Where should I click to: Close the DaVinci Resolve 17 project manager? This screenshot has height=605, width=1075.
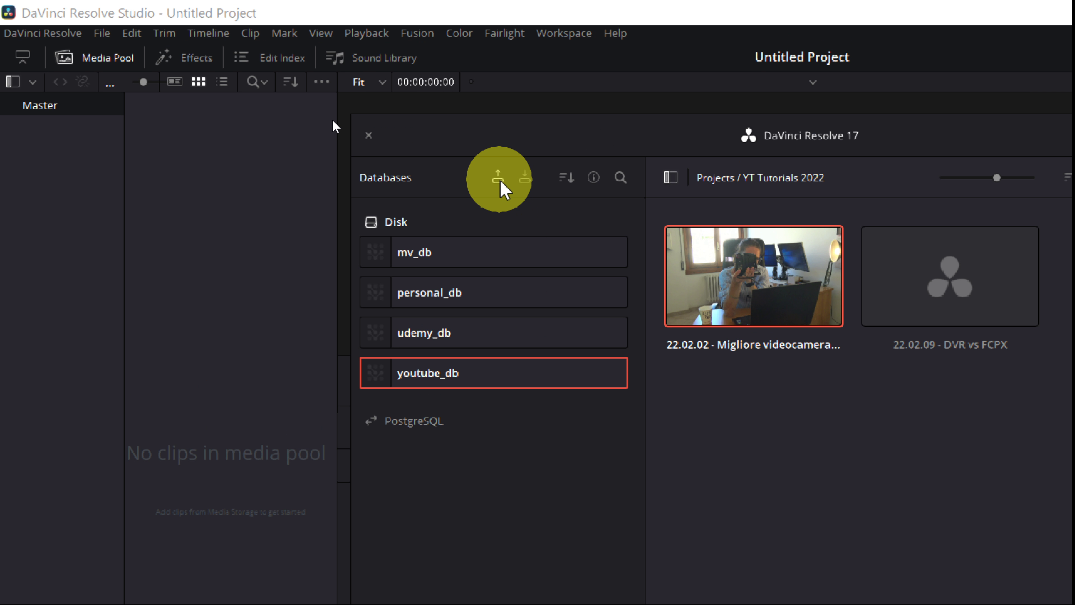click(368, 135)
